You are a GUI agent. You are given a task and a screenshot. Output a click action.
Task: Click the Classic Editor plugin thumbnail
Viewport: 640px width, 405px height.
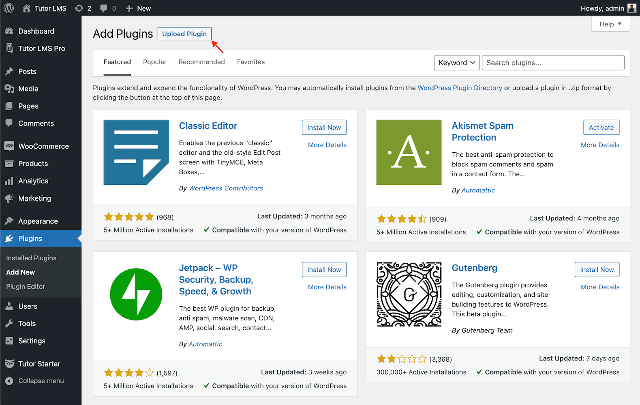(x=136, y=152)
